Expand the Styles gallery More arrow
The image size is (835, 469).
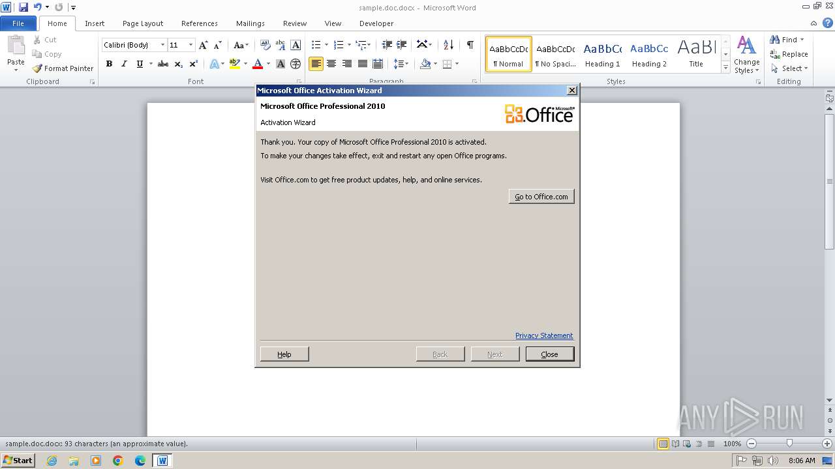(x=725, y=68)
